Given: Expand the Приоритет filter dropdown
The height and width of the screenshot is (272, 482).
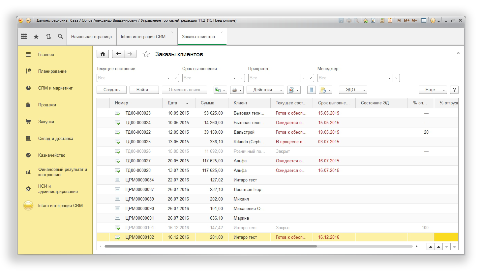Looking at the screenshot, I should [x=304, y=78].
